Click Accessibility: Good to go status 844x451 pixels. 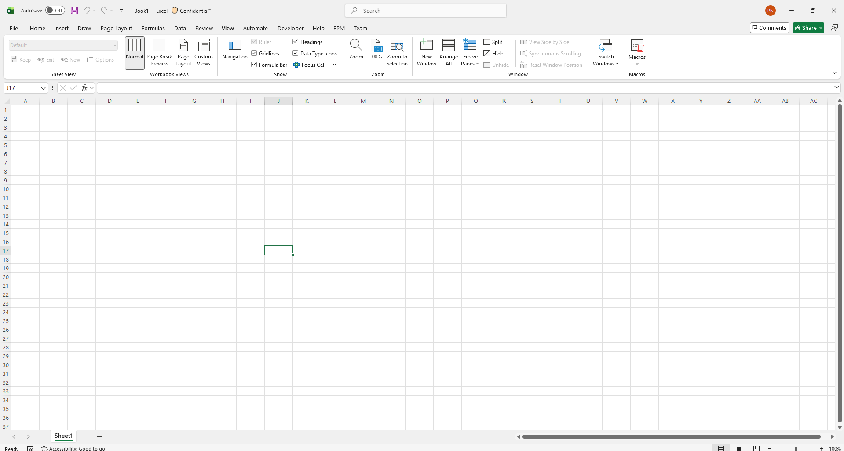point(73,448)
